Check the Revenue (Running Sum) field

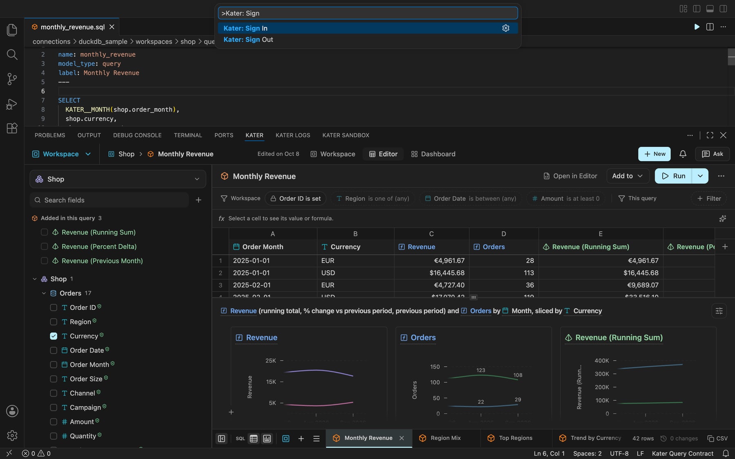coord(45,232)
